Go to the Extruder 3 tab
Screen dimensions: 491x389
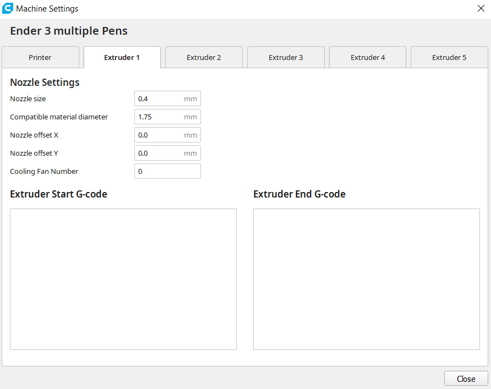pyautogui.click(x=286, y=57)
